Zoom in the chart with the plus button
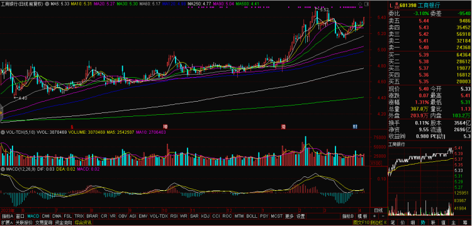472x226 pixels. (374, 216)
